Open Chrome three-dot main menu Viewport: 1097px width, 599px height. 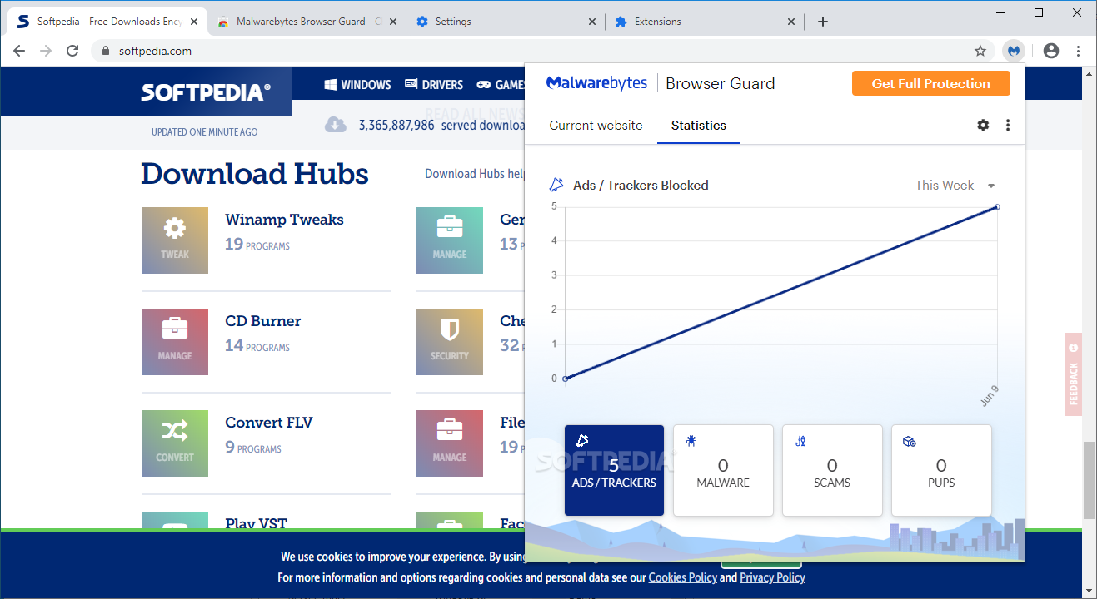click(x=1078, y=51)
